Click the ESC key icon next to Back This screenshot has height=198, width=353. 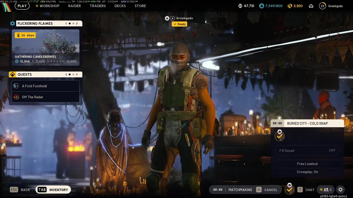(x=14, y=190)
